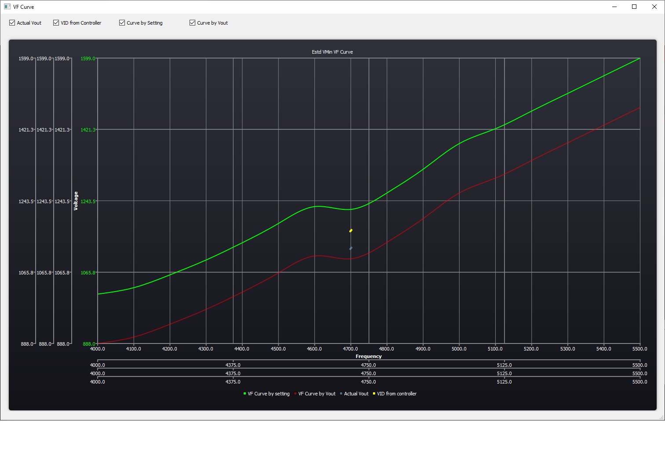Uncheck the Actual Vout checkbox
The image size is (665, 475).
coord(12,22)
